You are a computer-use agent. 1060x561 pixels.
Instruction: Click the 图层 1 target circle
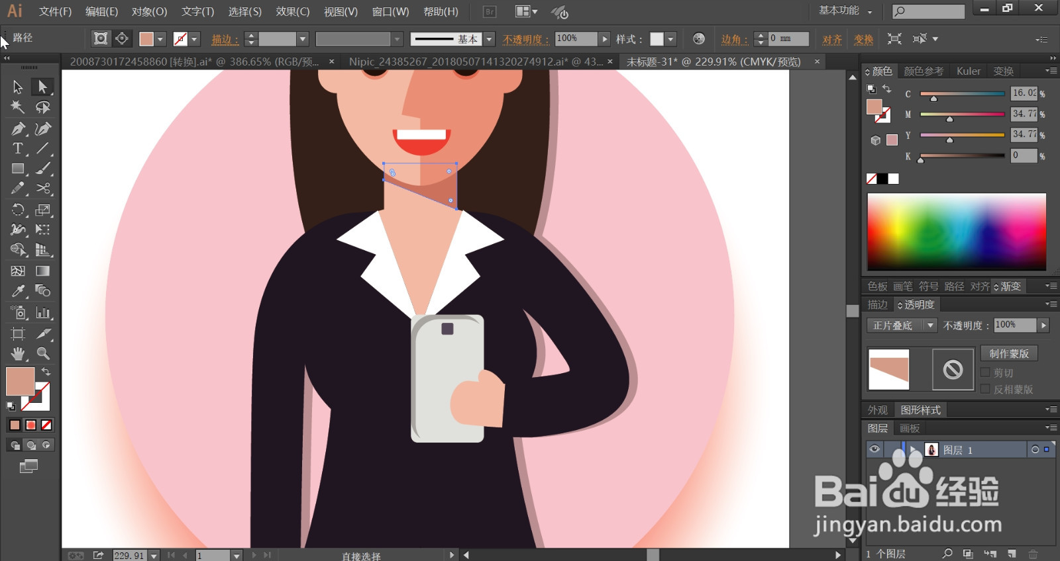click(1035, 450)
